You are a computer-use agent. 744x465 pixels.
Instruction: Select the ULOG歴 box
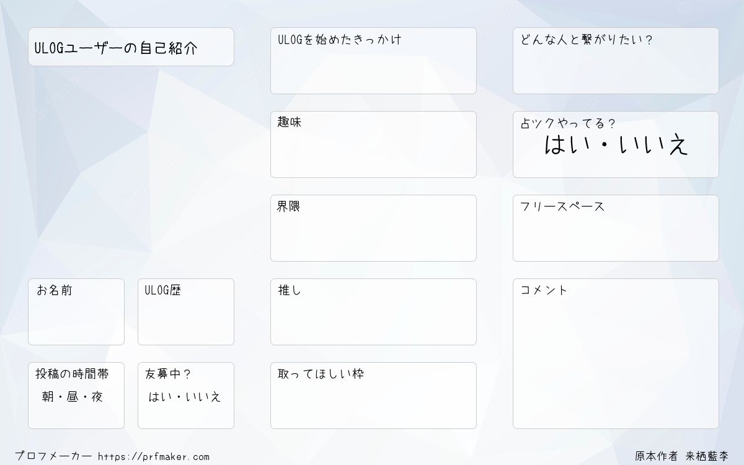pos(186,312)
